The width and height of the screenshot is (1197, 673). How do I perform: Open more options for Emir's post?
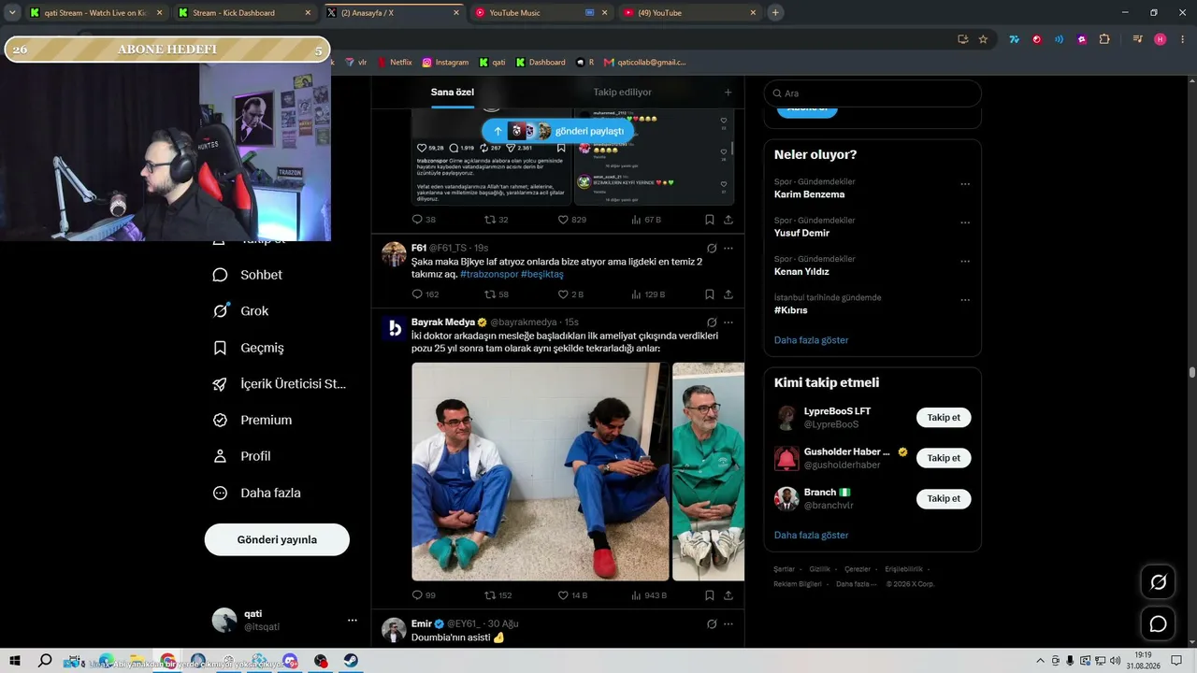[728, 623]
